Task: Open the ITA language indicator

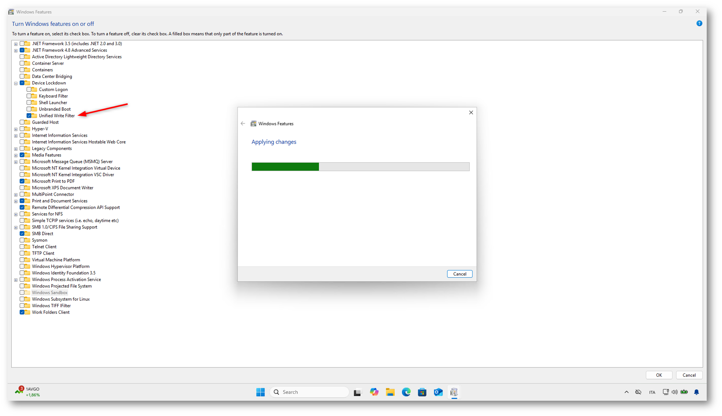Action: click(x=652, y=392)
